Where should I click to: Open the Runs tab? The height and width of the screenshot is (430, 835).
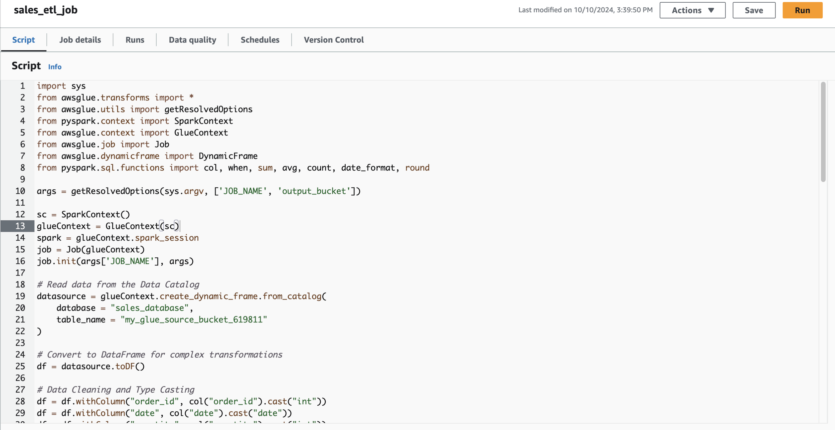pos(135,40)
